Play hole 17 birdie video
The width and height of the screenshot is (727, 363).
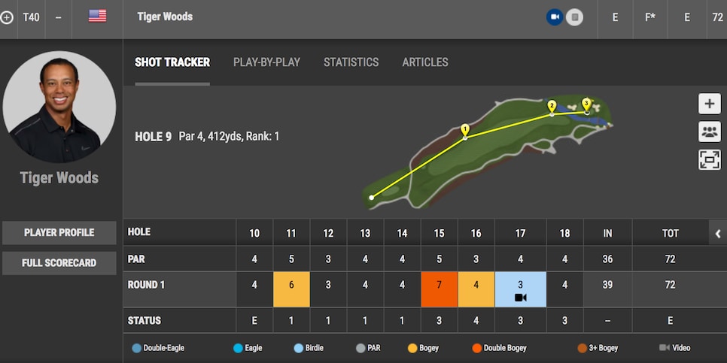point(520,298)
